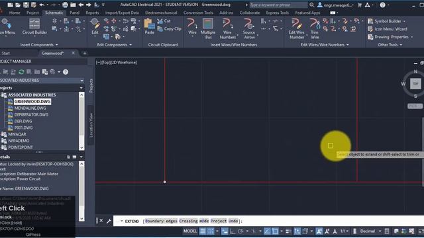
Task: Open the ASSOCIATED INDUSTRIES project dropdown
Action: [81, 81]
